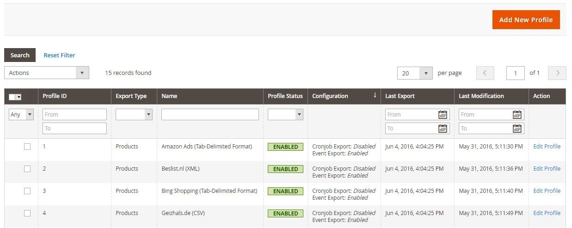This screenshot has width=572, height=228.
Task: Click ENABLED badge for Bing Shopping
Action: tap(285, 191)
